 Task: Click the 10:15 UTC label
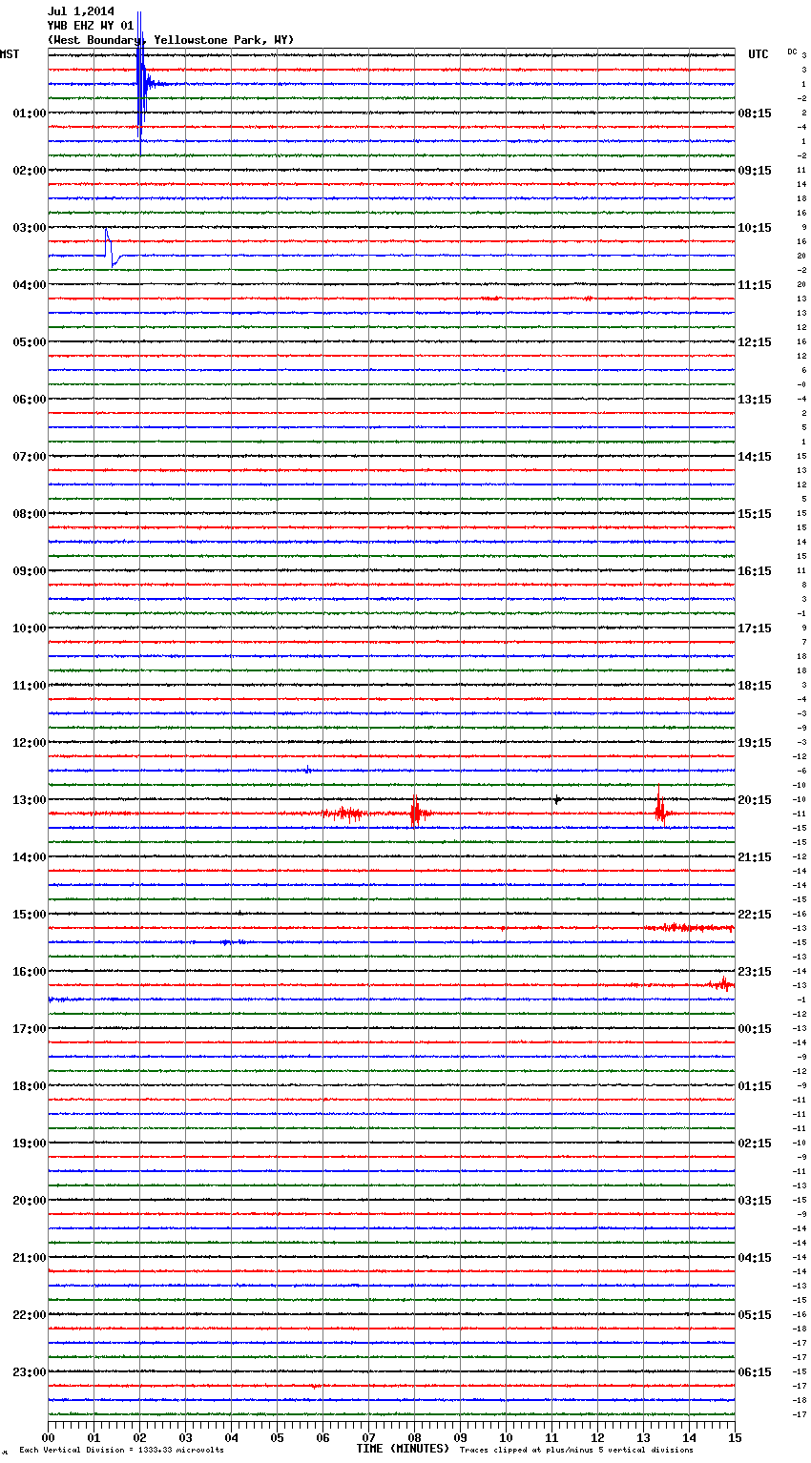755,227
